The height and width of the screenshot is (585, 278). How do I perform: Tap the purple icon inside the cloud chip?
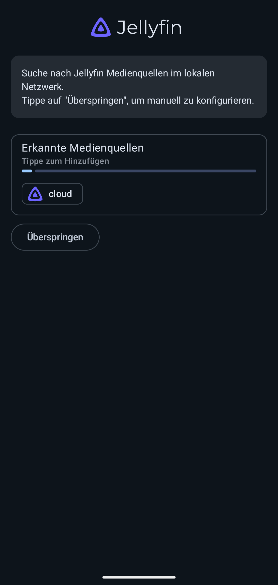point(35,194)
